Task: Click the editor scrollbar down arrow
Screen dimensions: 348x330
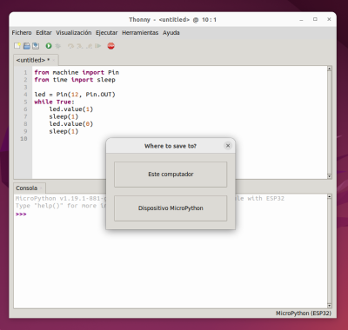Action: click(x=329, y=176)
